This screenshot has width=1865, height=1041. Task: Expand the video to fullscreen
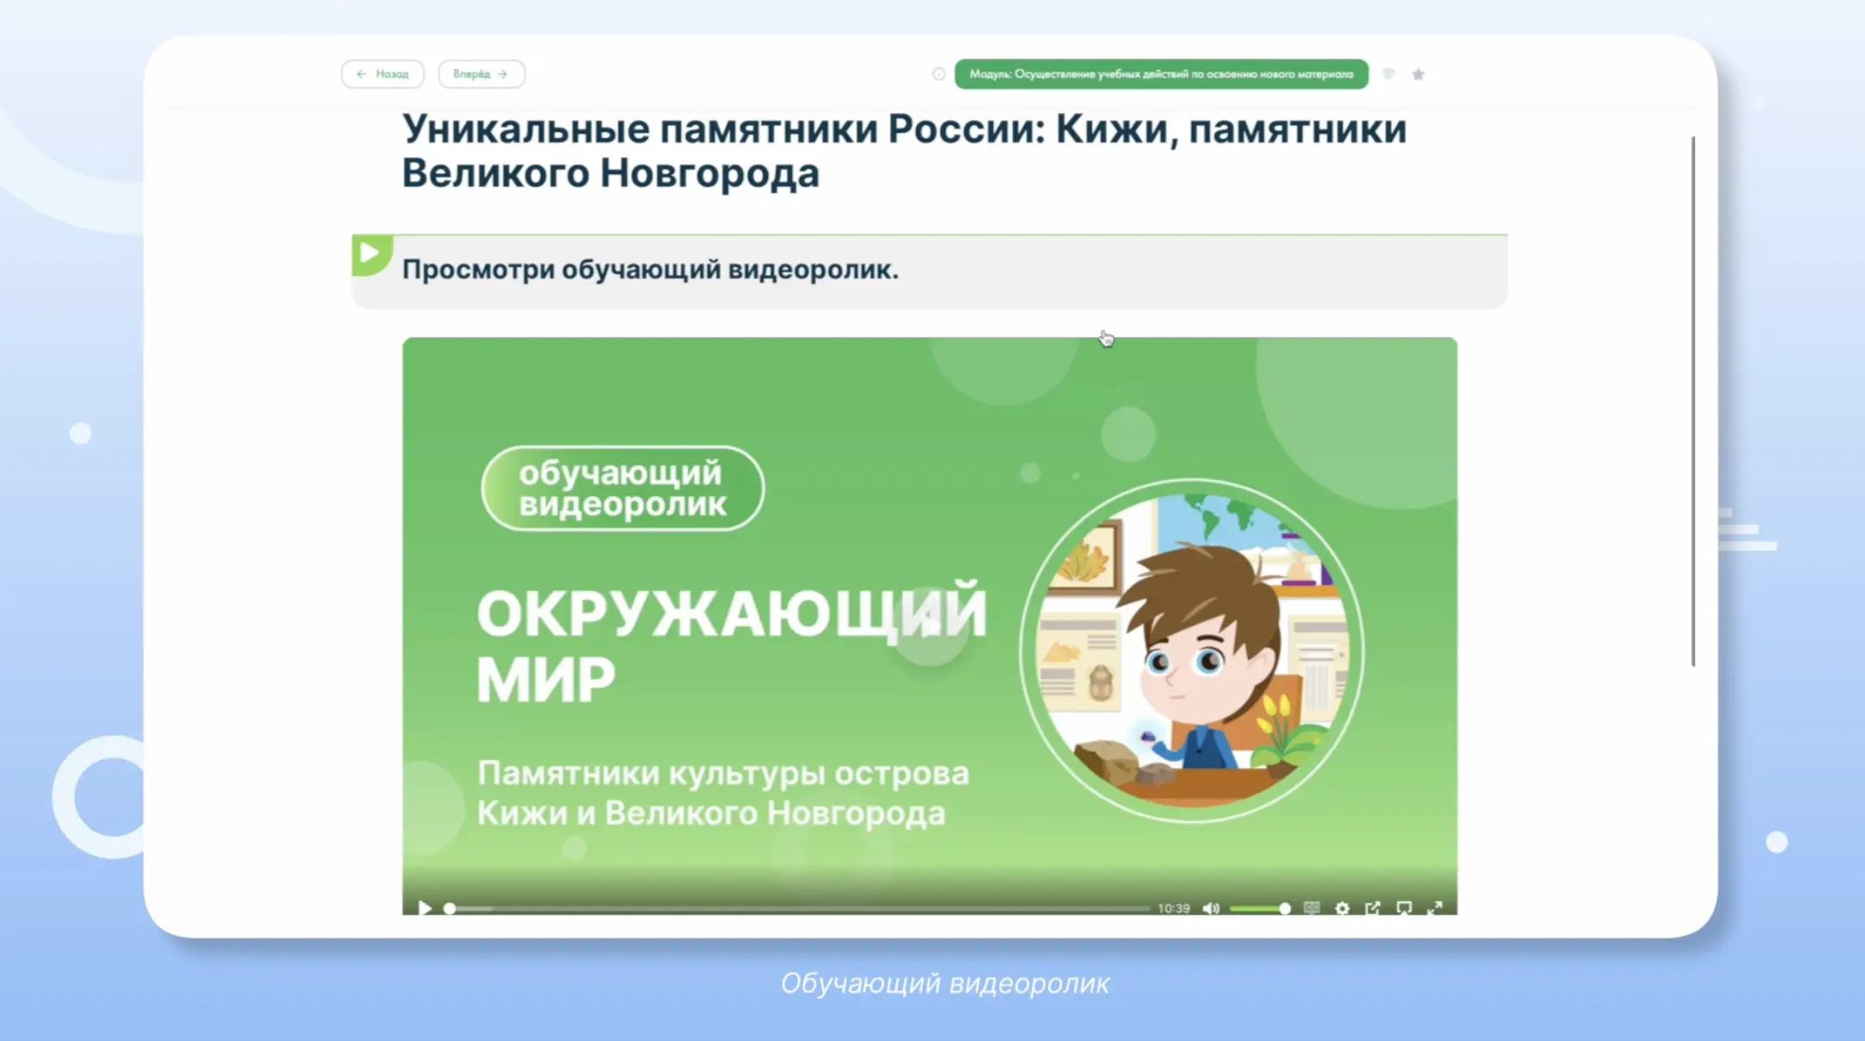tap(1434, 907)
